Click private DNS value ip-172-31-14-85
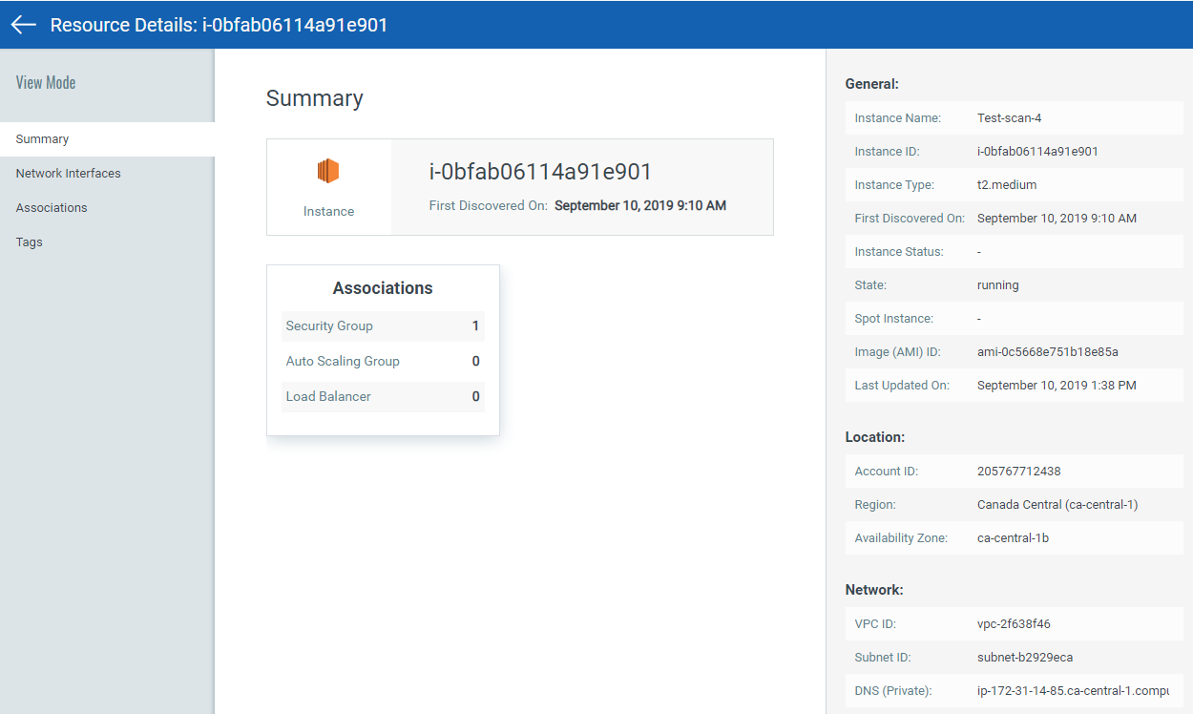Viewport: 1193px width, 714px height. (1073, 691)
